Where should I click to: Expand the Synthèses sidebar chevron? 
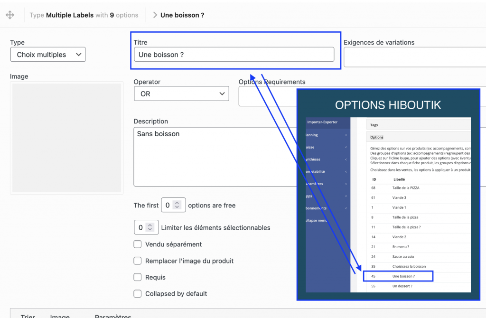[346, 159]
